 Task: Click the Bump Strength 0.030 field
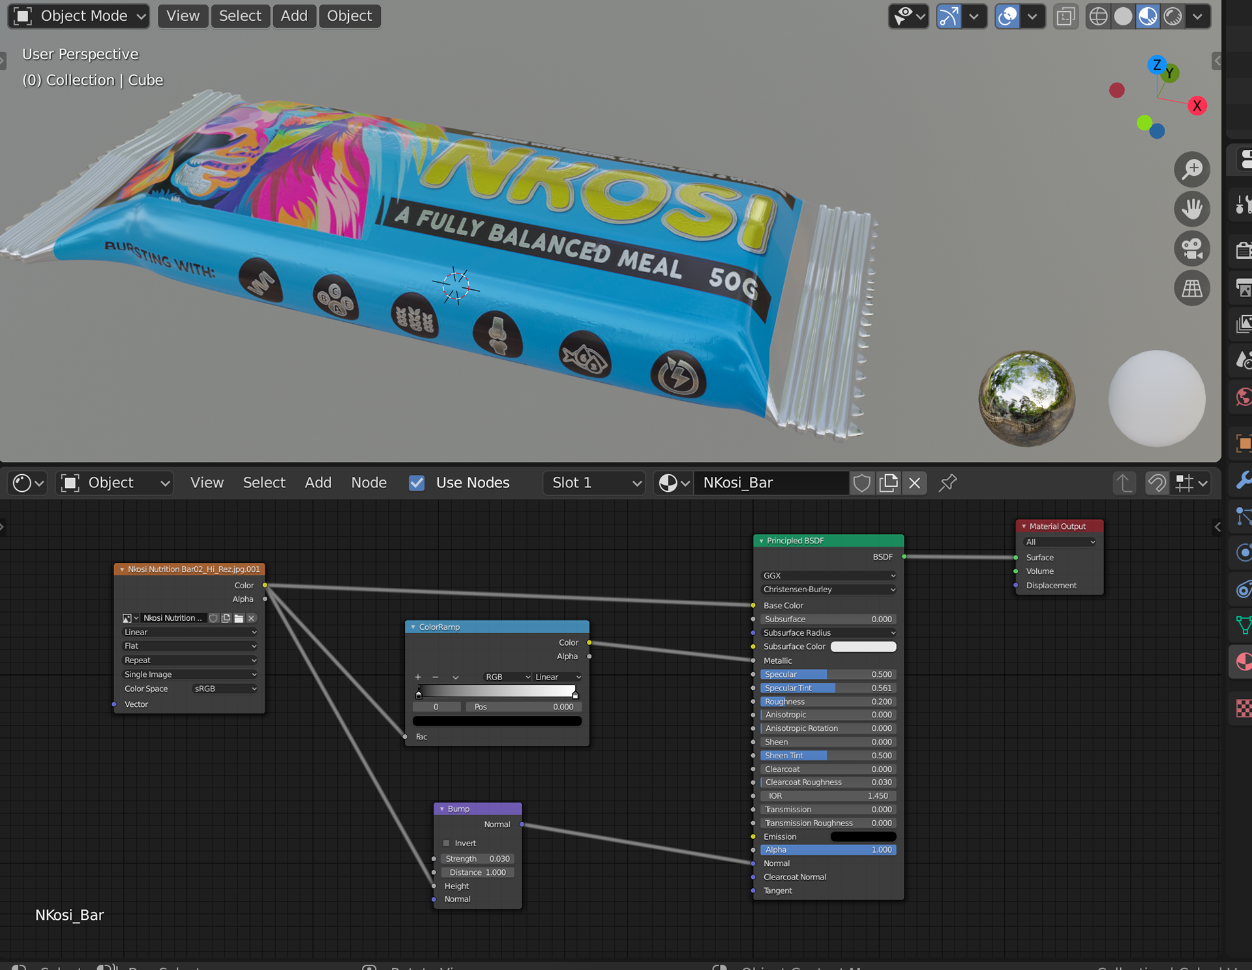click(x=477, y=859)
